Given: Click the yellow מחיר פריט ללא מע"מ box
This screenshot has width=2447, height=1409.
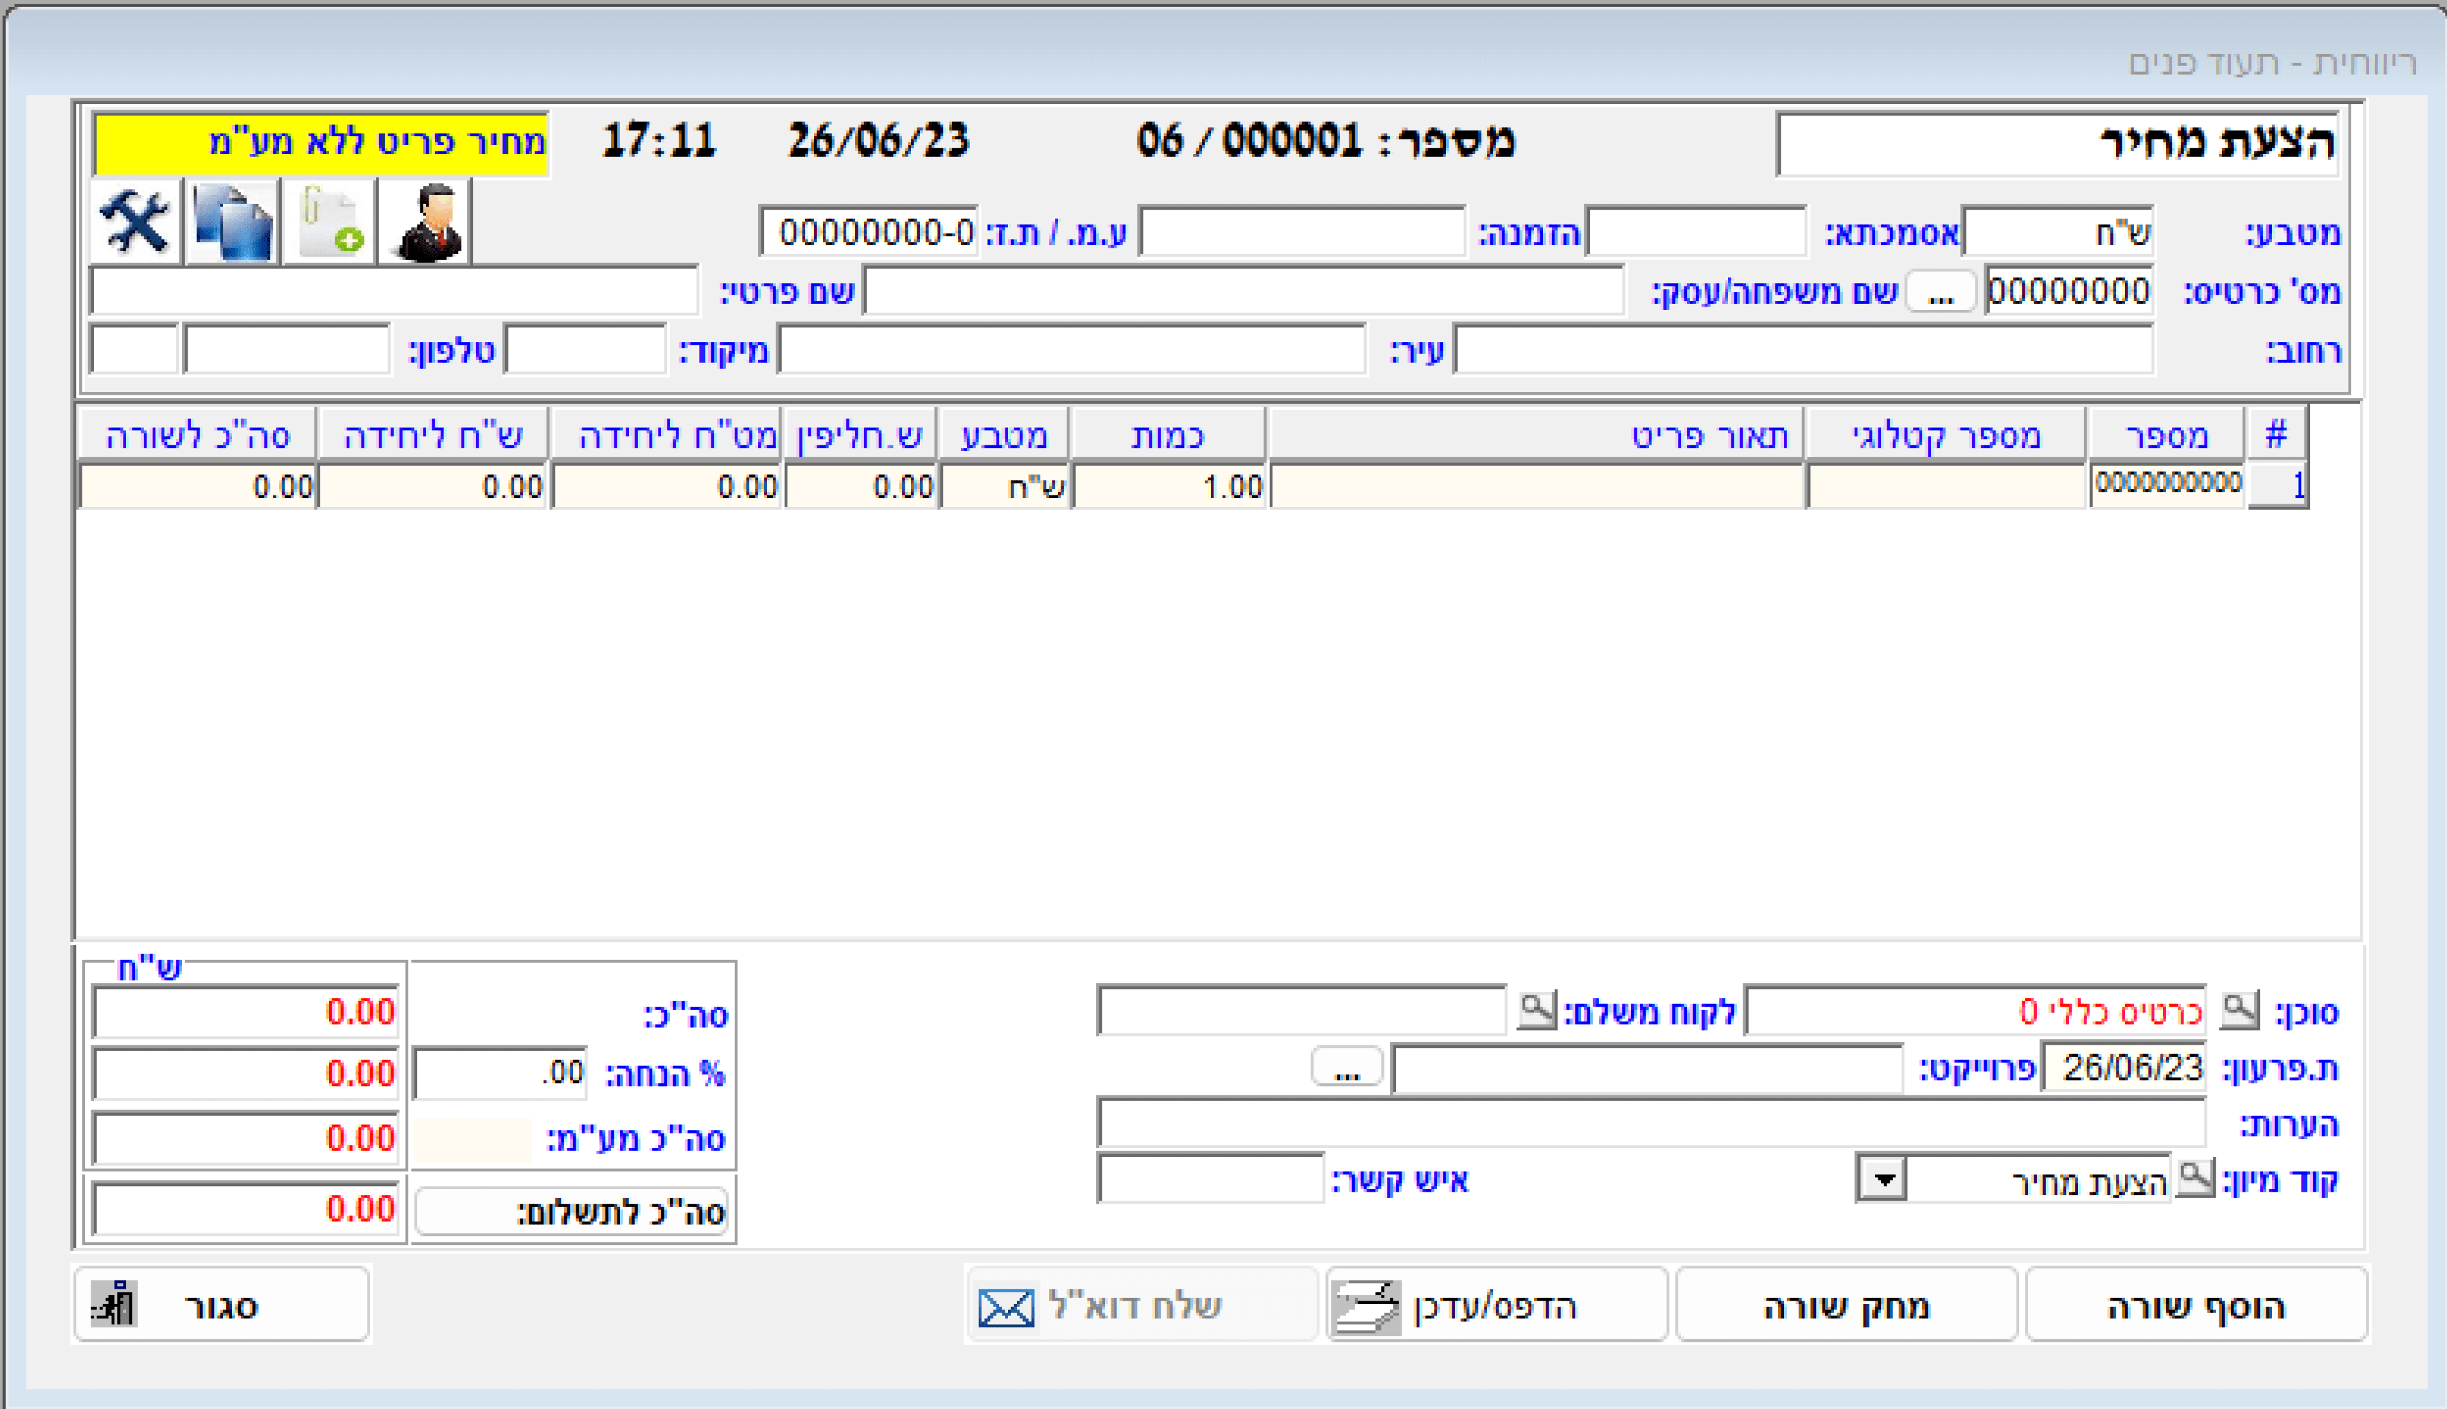Looking at the screenshot, I should [x=321, y=143].
